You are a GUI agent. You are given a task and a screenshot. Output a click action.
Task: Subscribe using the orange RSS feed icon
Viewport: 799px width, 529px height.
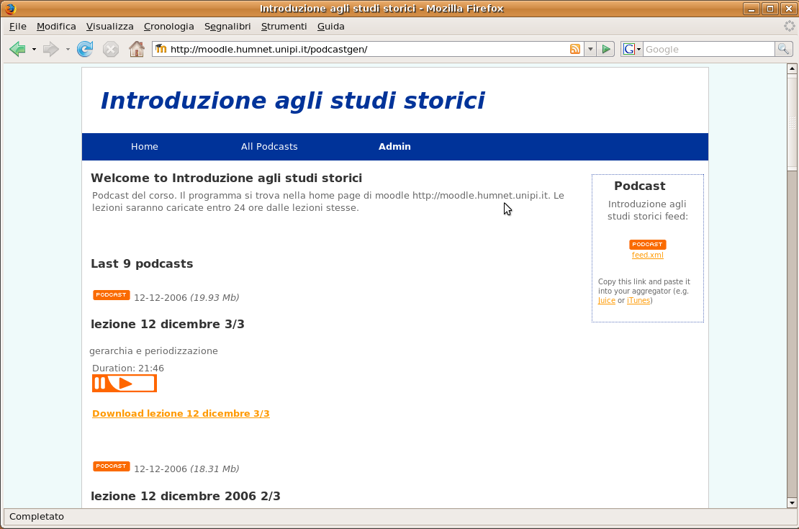pos(574,49)
